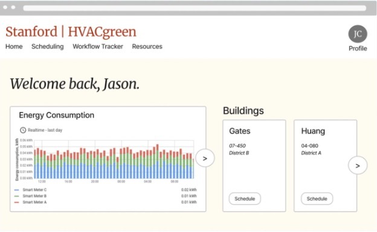
Task: Click the Smart Meter A legend label
Action: coord(34,202)
